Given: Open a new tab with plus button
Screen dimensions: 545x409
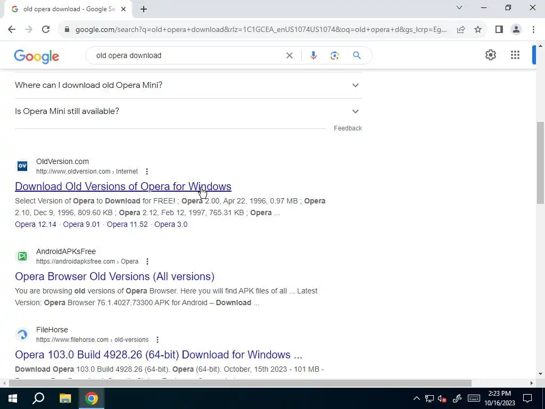Looking at the screenshot, I should pyautogui.click(x=144, y=10).
